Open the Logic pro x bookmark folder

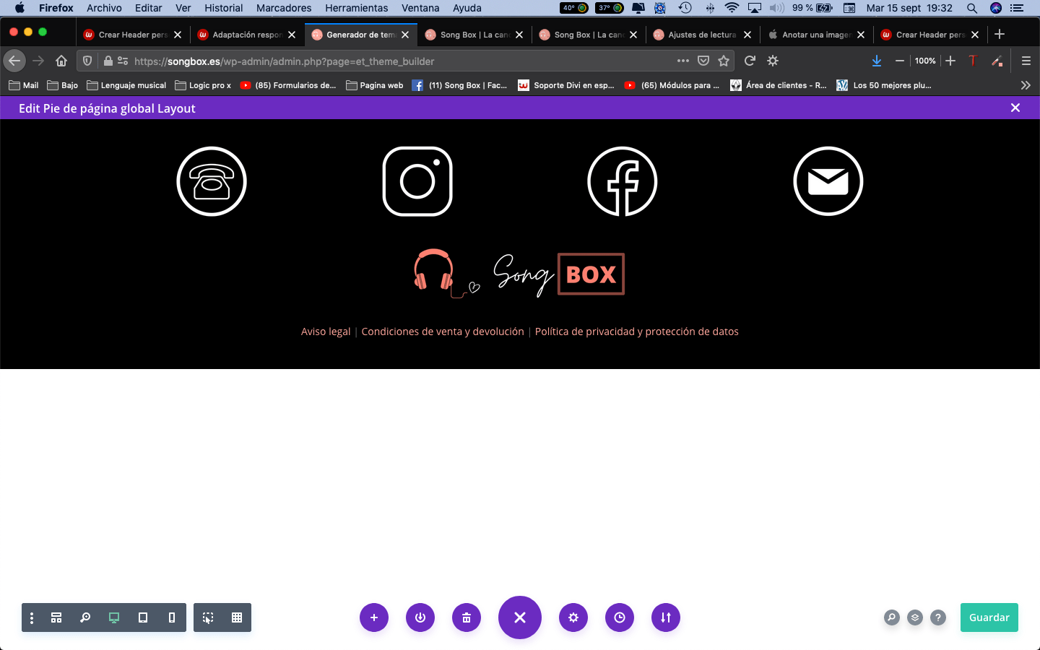[x=203, y=85]
